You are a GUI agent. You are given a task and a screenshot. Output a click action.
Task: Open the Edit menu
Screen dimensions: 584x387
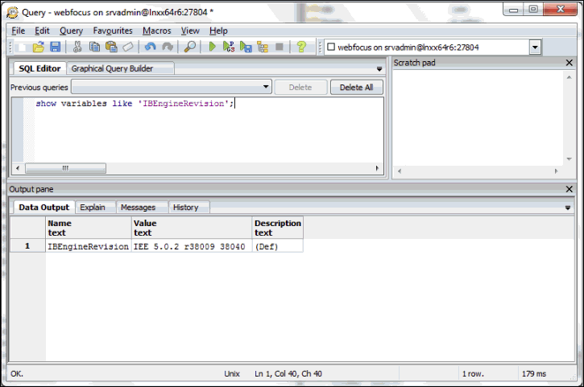pos(42,31)
